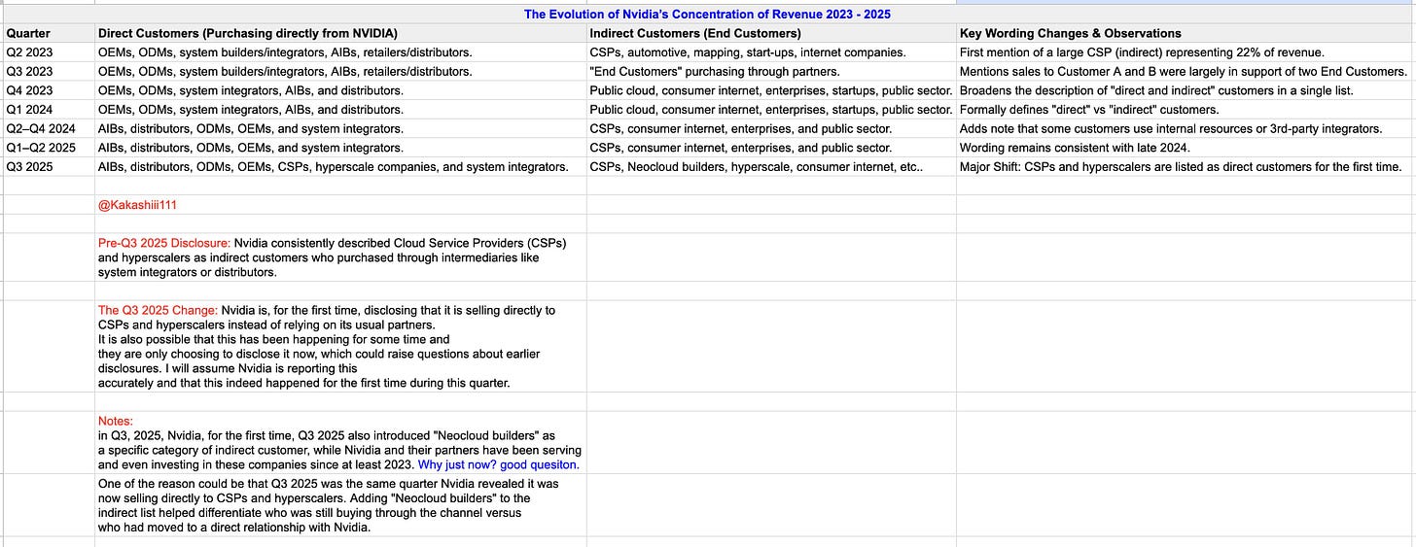Select the 'Q2 2023' quarter cell
The height and width of the screenshot is (547, 1416).
[49, 52]
